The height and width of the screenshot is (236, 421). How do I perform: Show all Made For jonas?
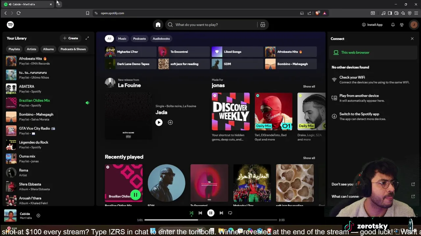309,87
